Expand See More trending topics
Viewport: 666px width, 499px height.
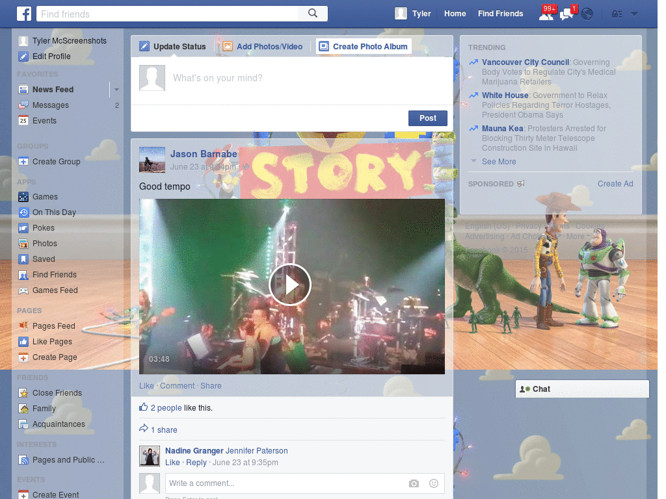499,162
